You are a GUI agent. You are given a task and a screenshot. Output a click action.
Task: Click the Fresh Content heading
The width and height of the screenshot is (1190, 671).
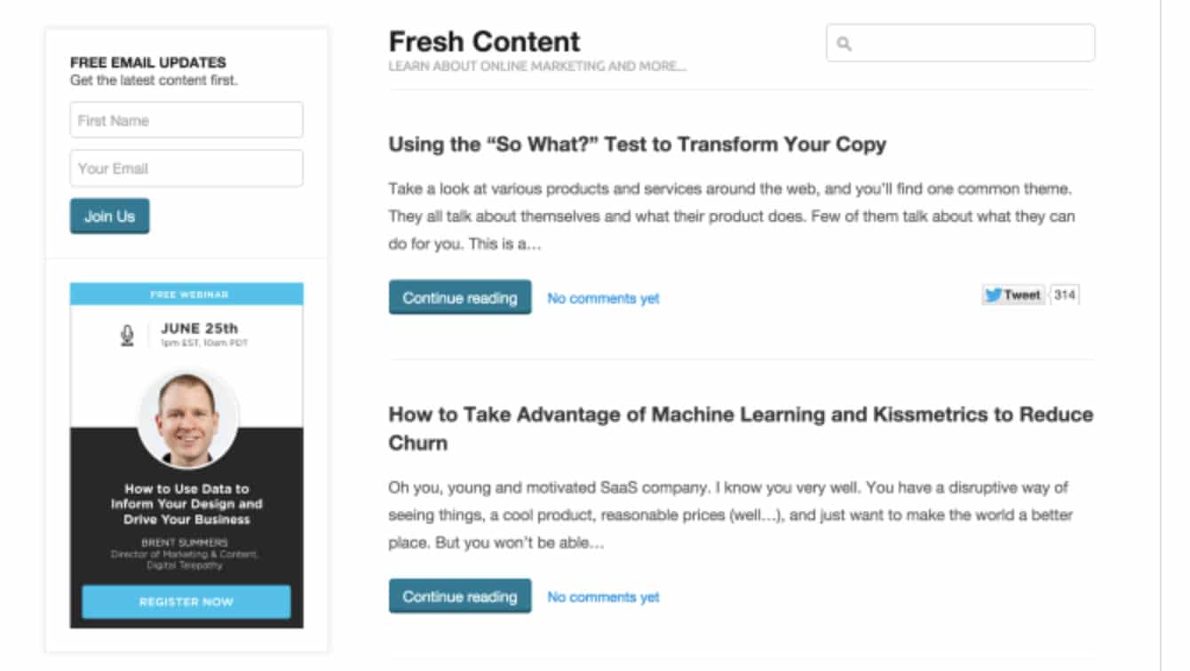coord(484,42)
